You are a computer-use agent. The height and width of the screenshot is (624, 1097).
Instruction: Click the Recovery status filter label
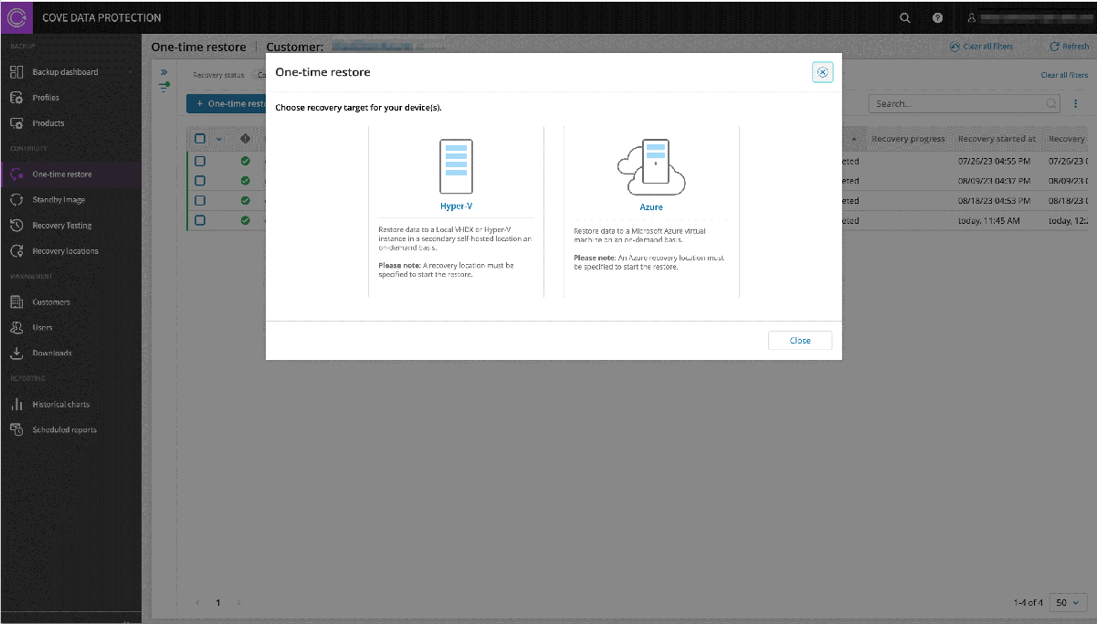point(218,75)
